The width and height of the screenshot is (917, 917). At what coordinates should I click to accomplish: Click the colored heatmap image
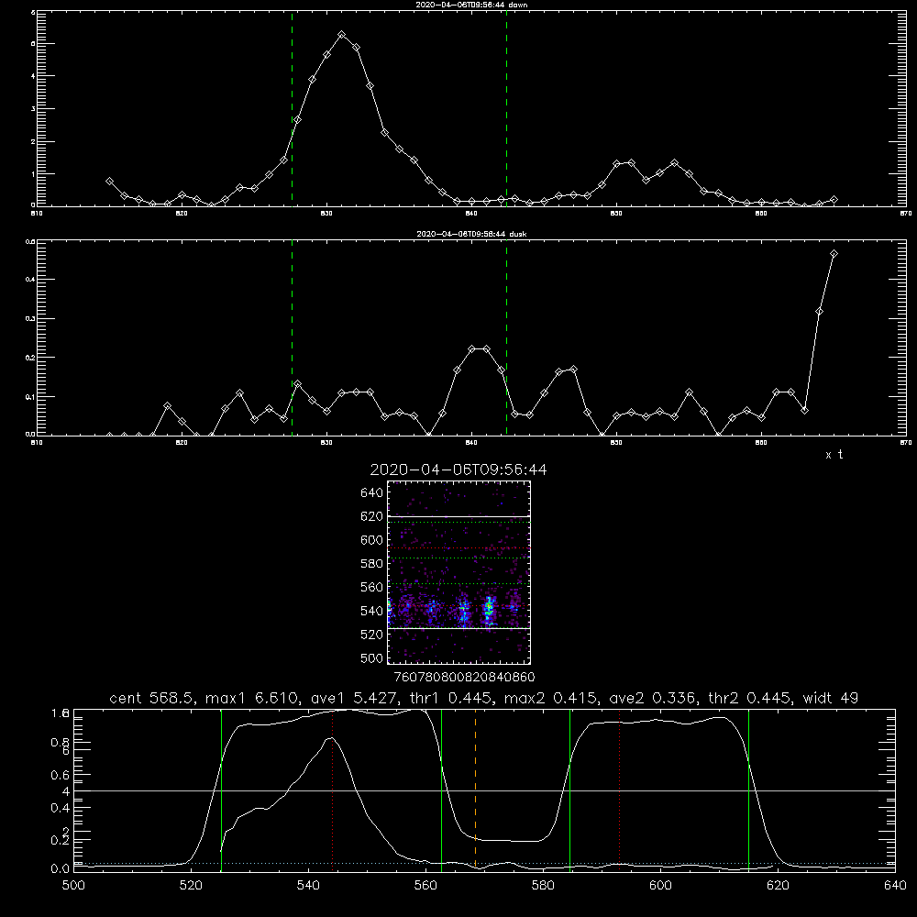coord(459,572)
